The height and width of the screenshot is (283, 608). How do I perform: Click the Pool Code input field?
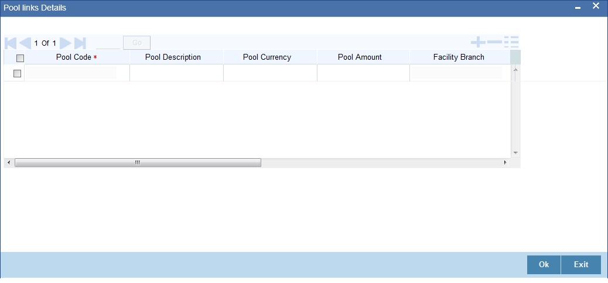tap(71, 73)
